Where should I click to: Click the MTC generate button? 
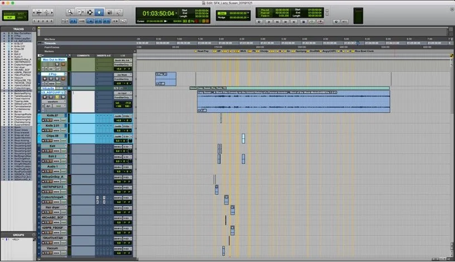click(x=345, y=22)
